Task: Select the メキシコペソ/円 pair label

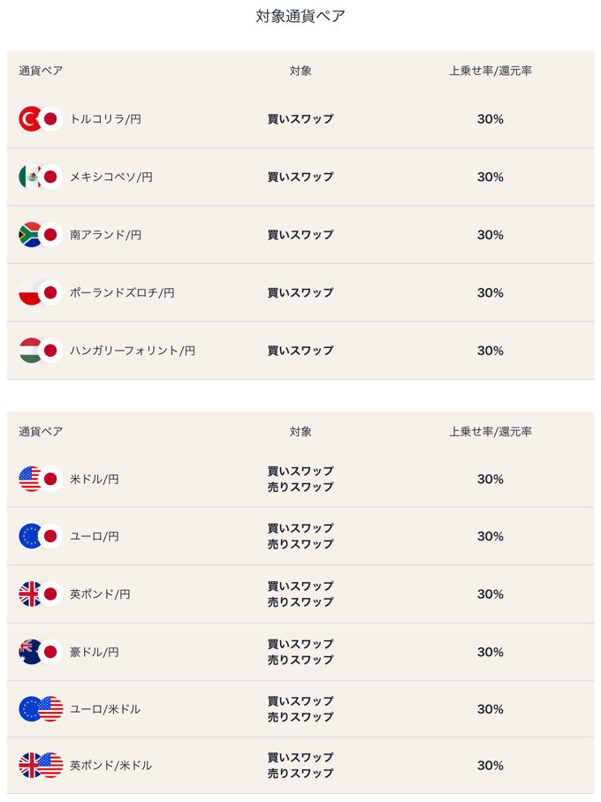Action: pos(111,177)
